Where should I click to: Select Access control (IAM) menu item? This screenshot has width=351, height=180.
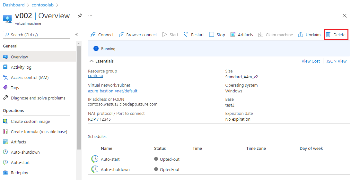tap(30, 77)
